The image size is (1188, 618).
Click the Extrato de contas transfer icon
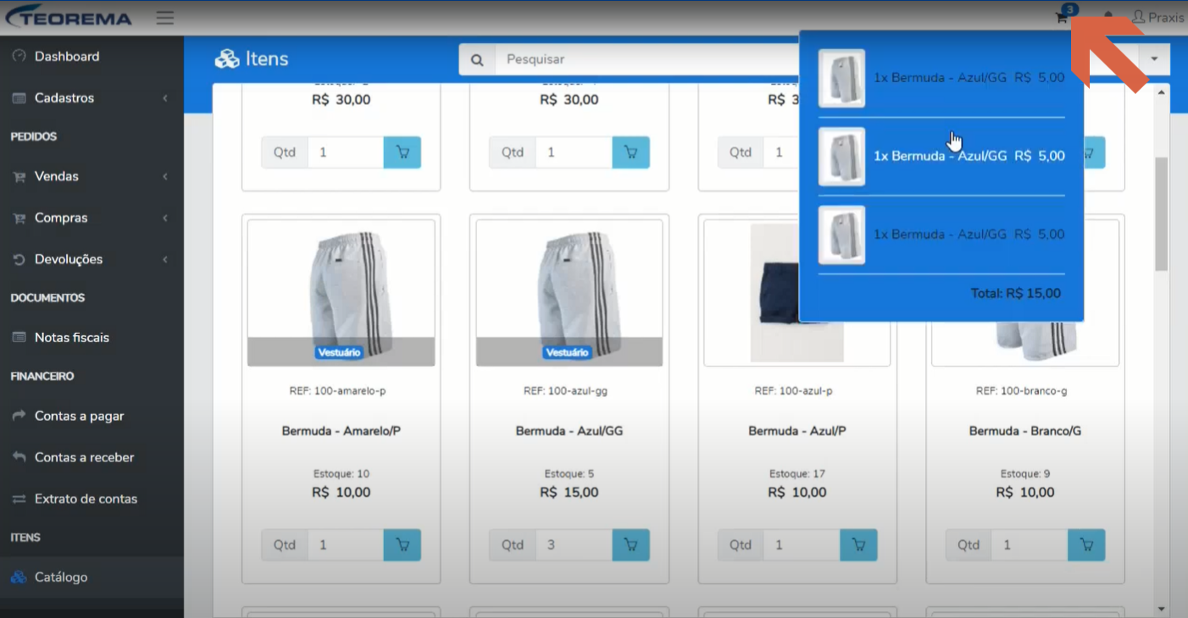(x=19, y=499)
